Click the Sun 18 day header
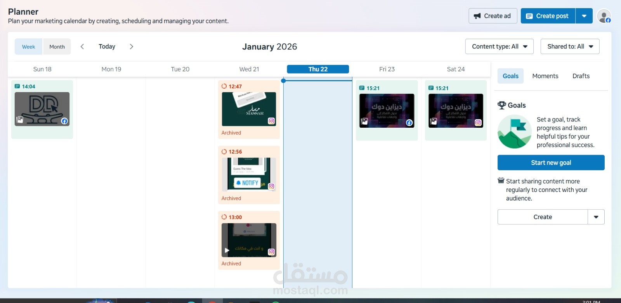 (x=42, y=69)
